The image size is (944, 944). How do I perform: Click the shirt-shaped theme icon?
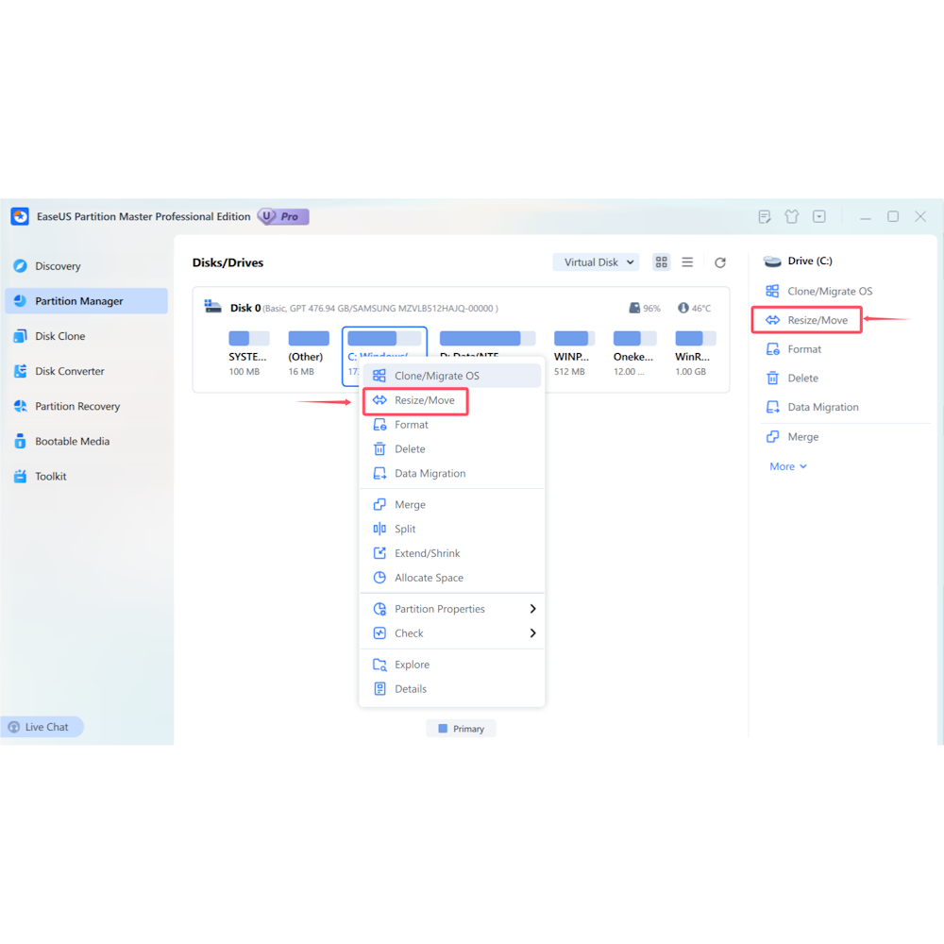[x=792, y=216]
